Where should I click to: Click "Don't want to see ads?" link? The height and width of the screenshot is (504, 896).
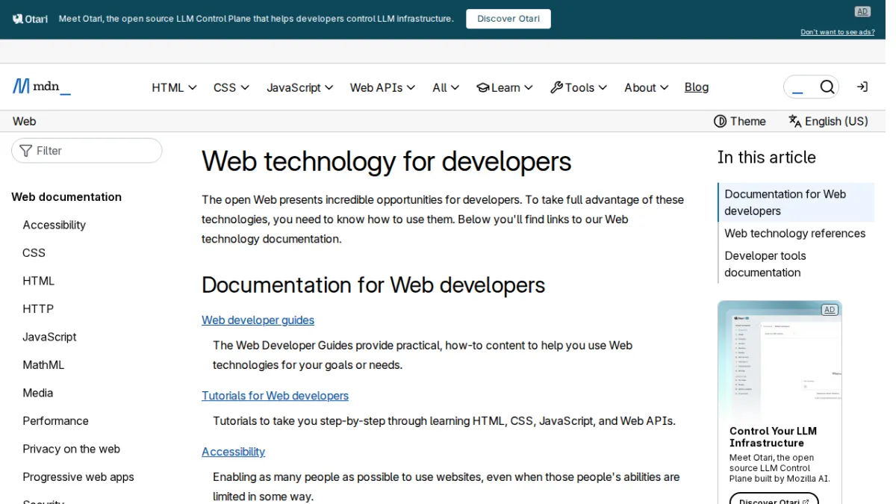[x=838, y=32]
